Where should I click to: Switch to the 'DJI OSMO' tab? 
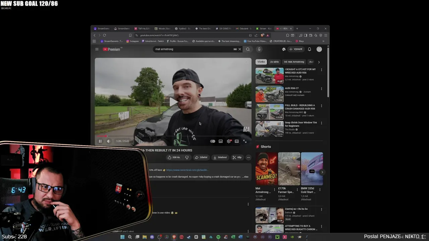224,28
